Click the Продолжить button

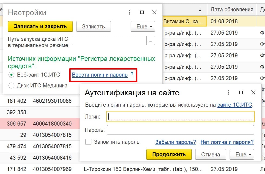[169, 155]
